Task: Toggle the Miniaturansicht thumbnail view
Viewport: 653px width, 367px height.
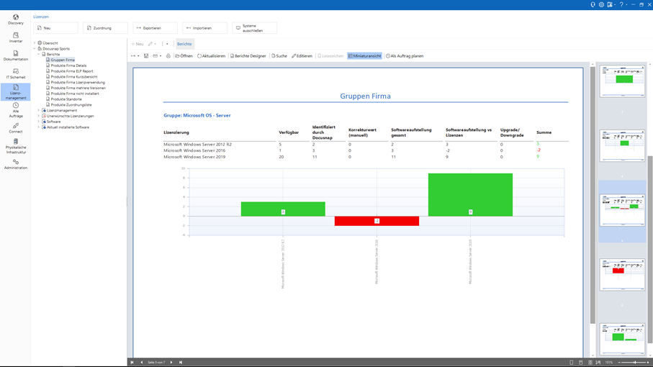Action: [364, 56]
